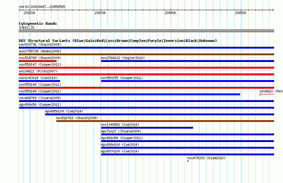Image resolution: width=283 pixels, height=183 pixels.
Task: Open the dgv685n100 (Coe2014) label
Action: 64,111
